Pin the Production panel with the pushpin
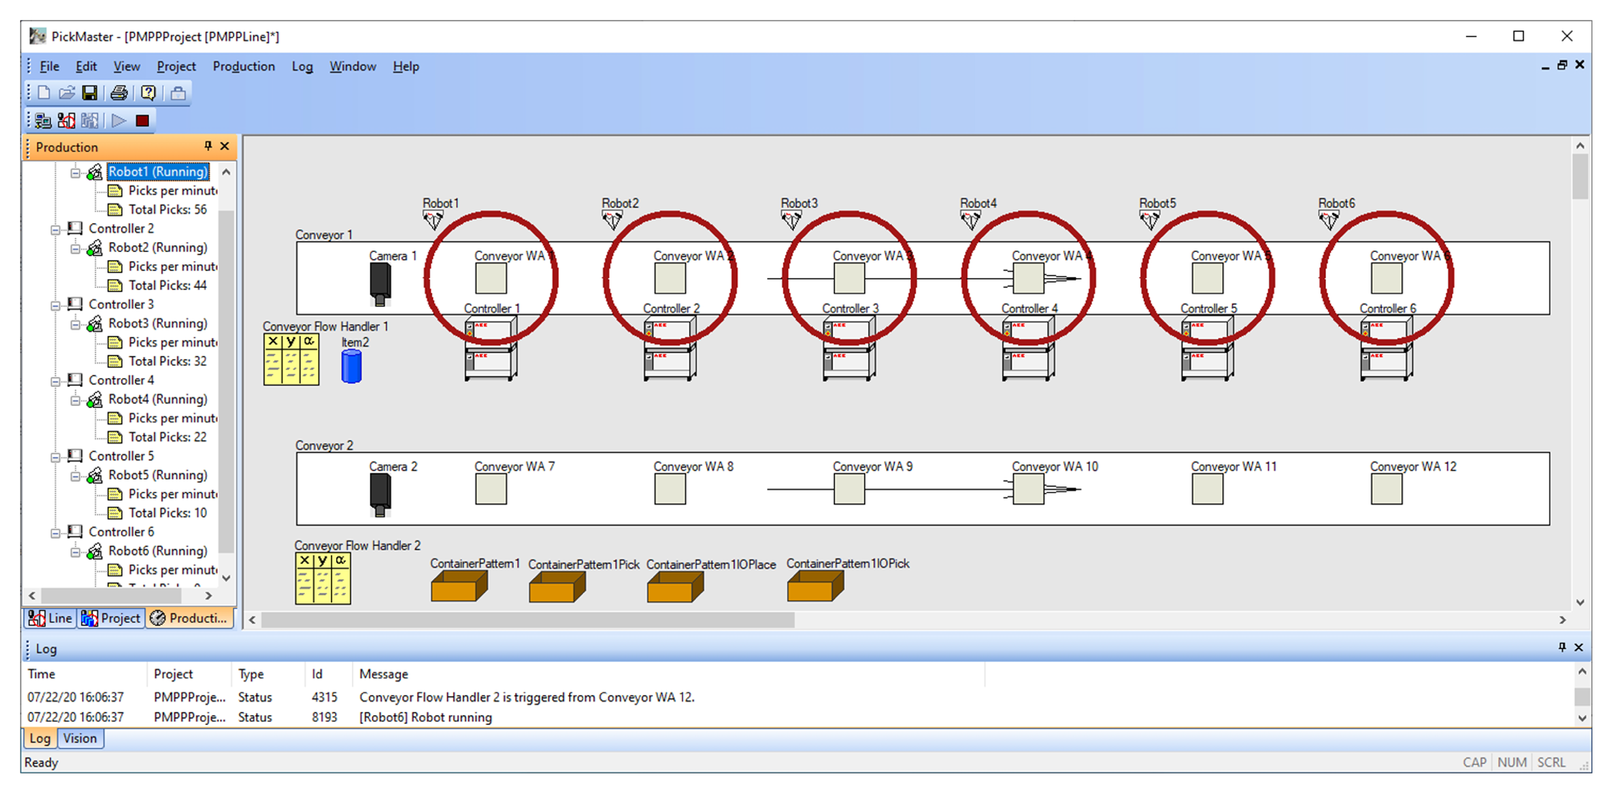The height and width of the screenshot is (796, 1615). coord(208,146)
